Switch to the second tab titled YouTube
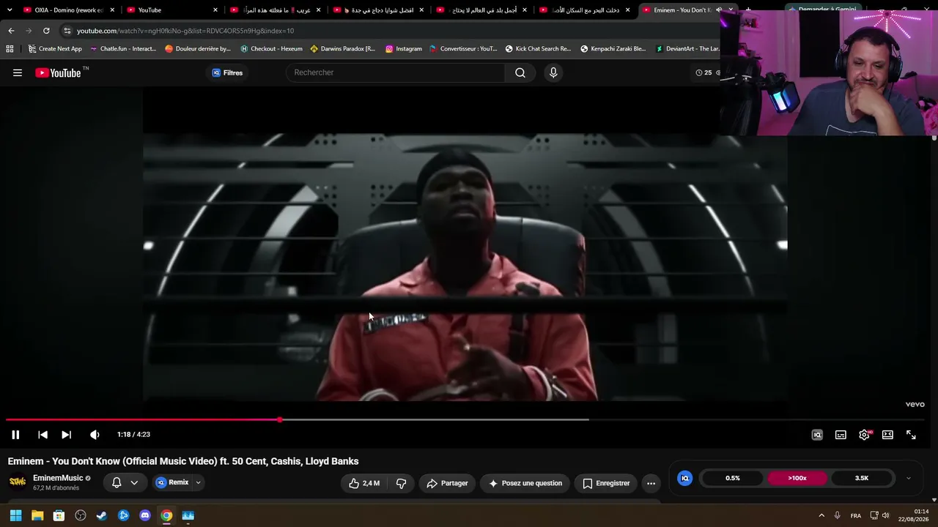Screen dimensions: 938x527 pos(171,10)
